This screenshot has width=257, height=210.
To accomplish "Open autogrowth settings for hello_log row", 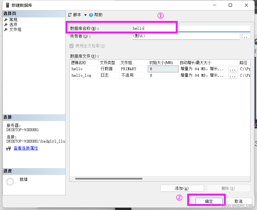I will (233, 76).
